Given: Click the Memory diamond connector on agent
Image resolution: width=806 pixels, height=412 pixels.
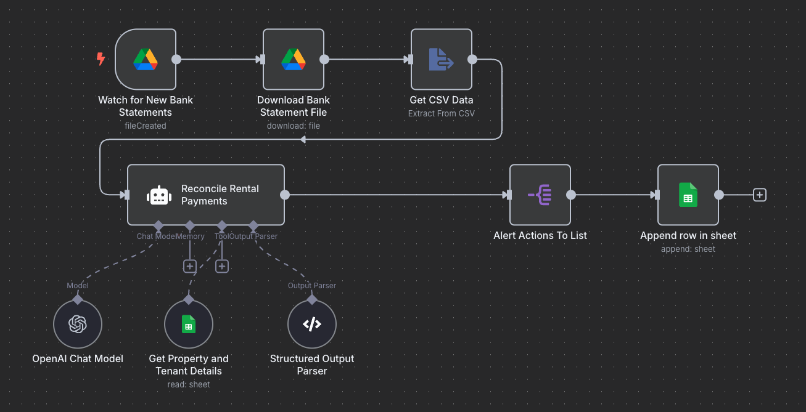Looking at the screenshot, I should click(190, 225).
